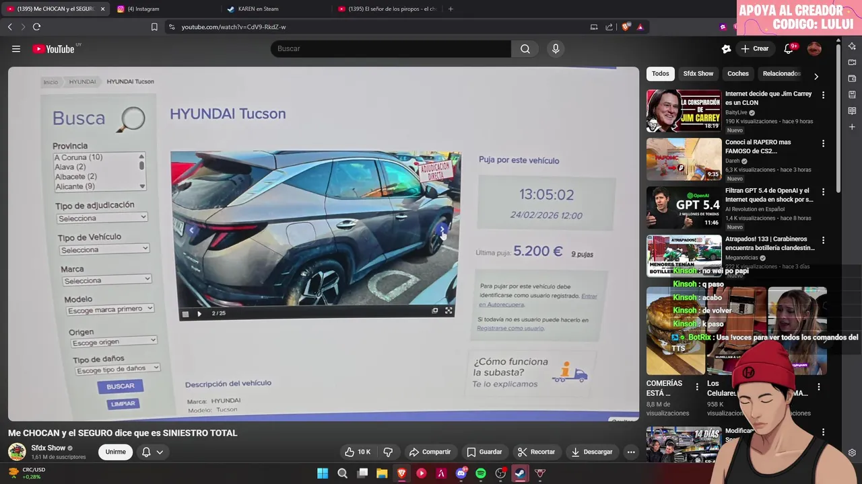Click the Recortar clip button
This screenshot has height=484, width=862.
click(x=537, y=452)
